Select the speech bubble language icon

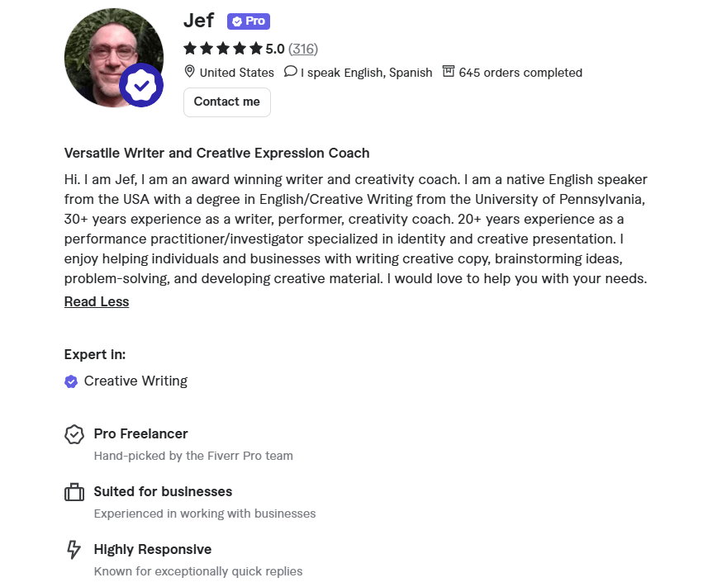tap(291, 72)
